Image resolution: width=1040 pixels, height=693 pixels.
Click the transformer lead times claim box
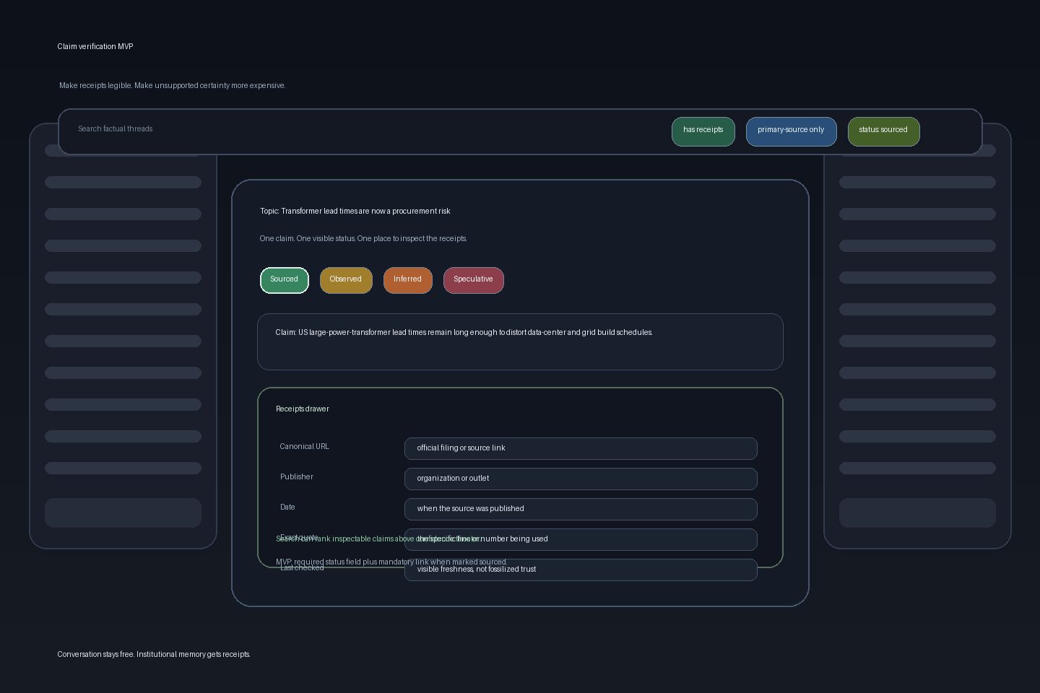coord(520,341)
